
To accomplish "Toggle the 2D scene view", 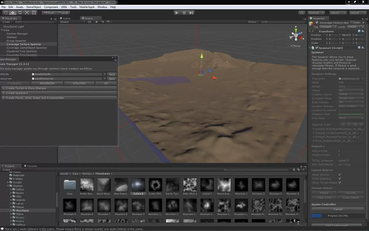I will pos(89,22).
